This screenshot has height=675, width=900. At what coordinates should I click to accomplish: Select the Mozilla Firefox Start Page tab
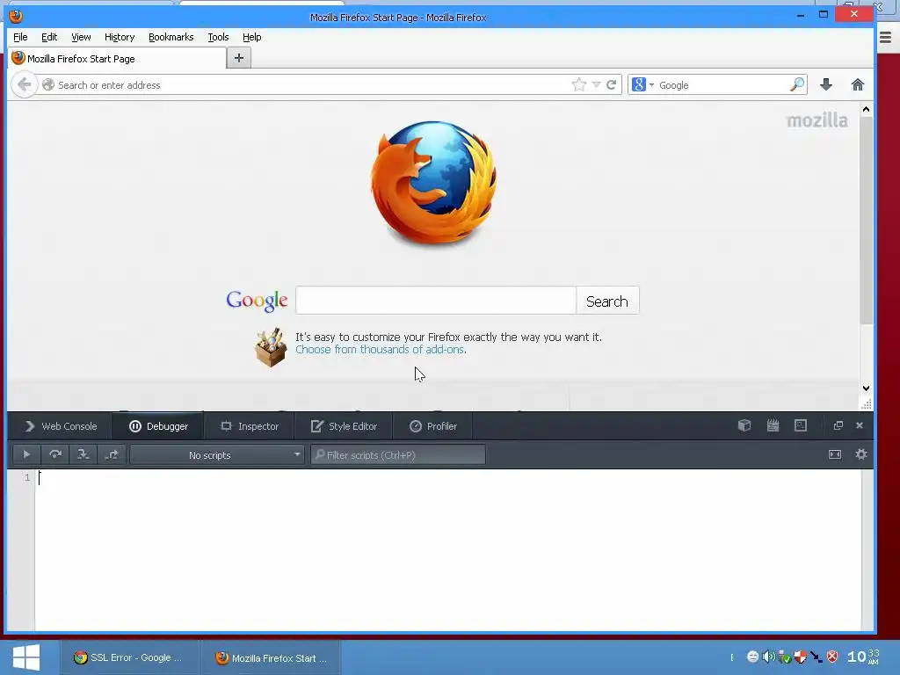(118, 59)
